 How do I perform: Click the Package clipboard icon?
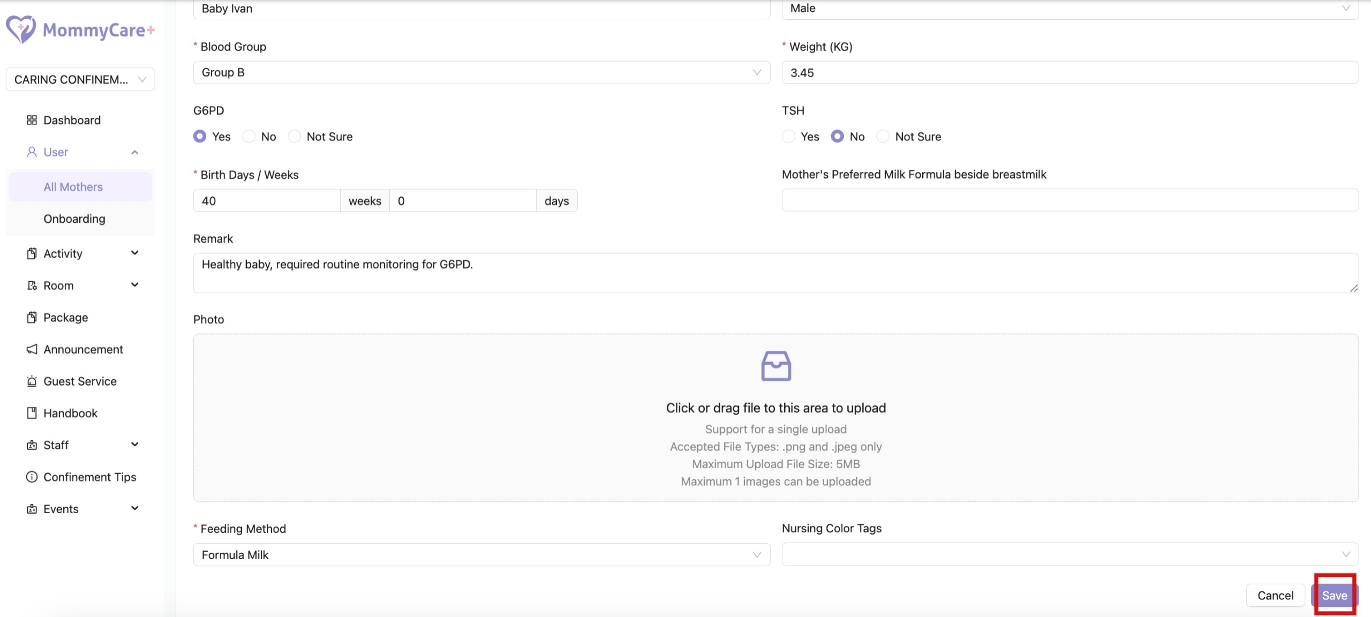[x=32, y=318]
